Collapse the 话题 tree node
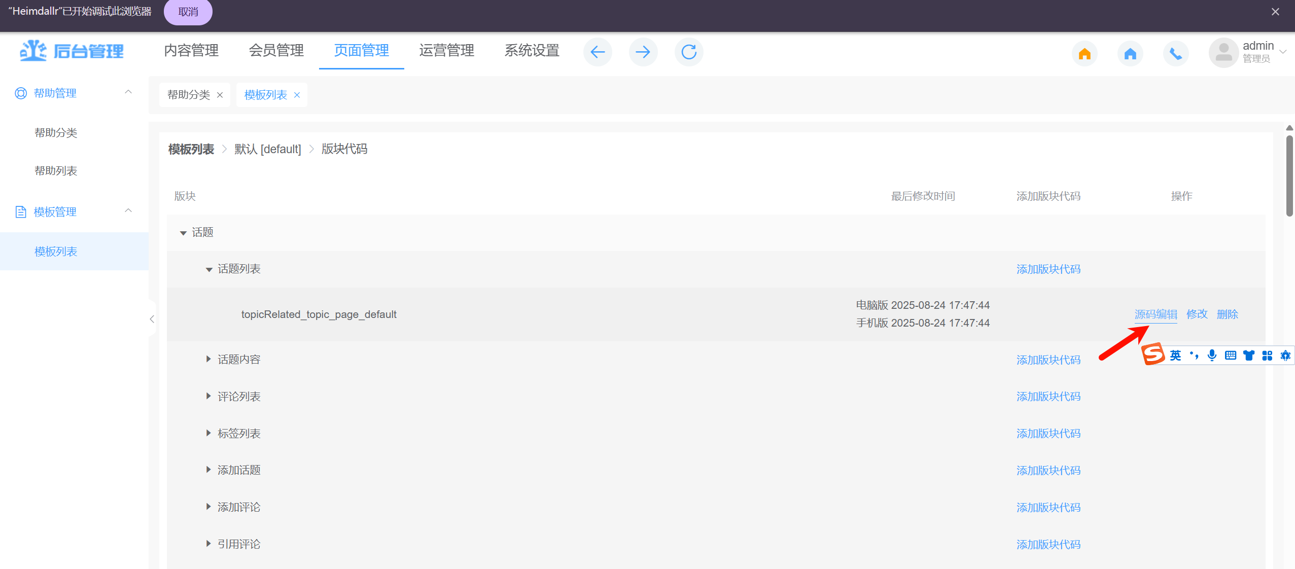This screenshot has width=1295, height=569. [x=183, y=233]
